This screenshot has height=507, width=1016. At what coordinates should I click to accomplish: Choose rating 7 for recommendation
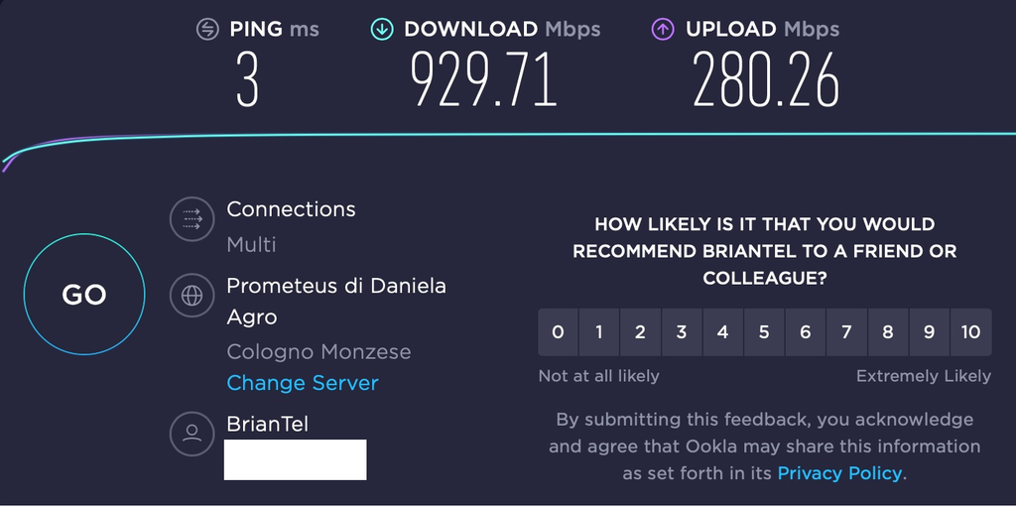(x=846, y=332)
